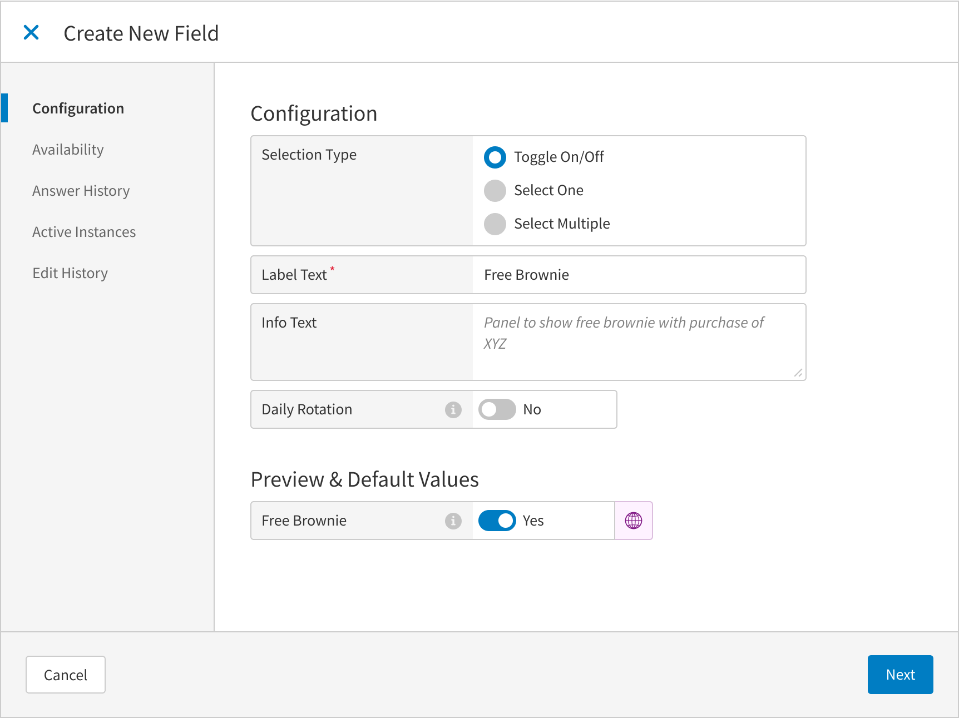Enable the Daily Rotation toggle

[x=497, y=409]
